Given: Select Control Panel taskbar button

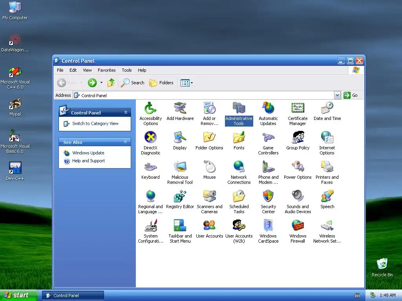Looking at the screenshot, I should pyautogui.click(x=73, y=296).
